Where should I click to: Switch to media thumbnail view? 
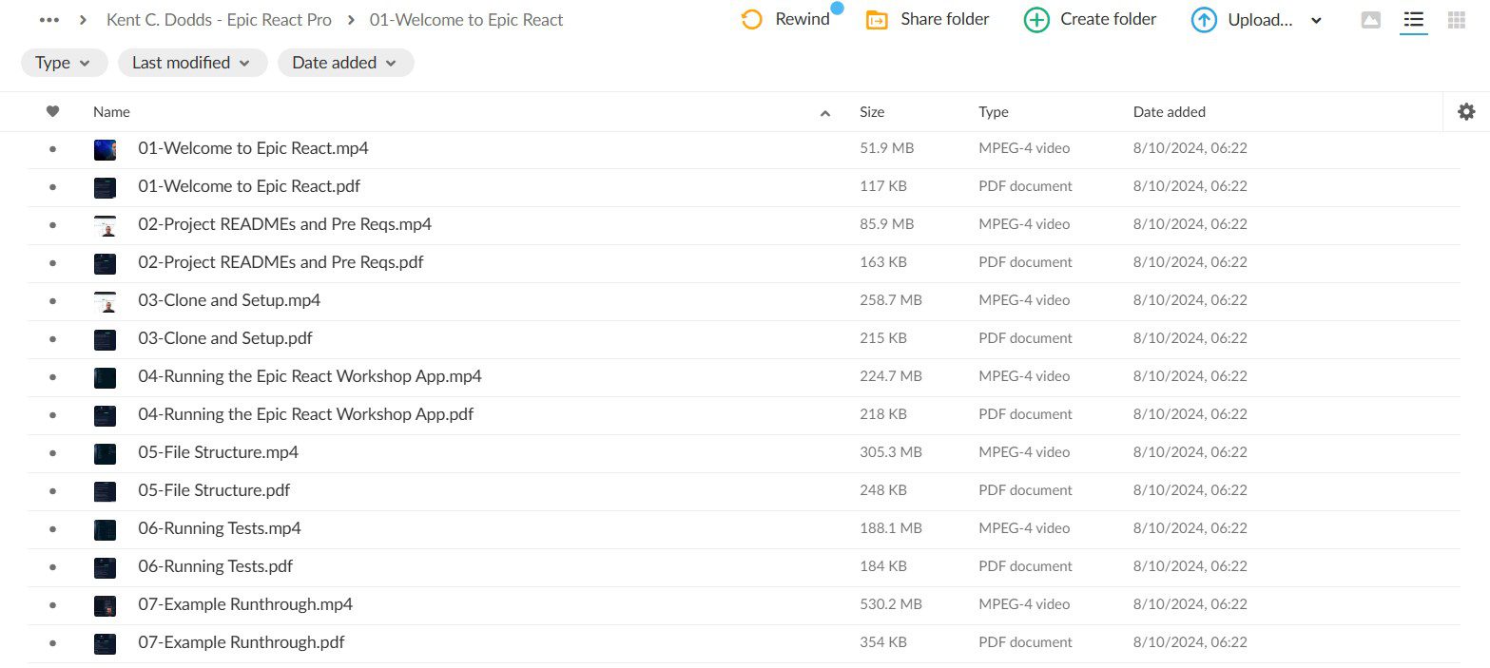[1371, 20]
